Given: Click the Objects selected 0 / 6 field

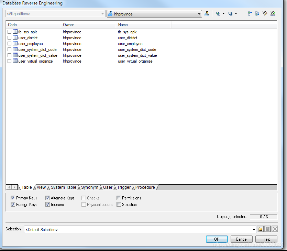Looking at the screenshot, I should click(x=264, y=217).
